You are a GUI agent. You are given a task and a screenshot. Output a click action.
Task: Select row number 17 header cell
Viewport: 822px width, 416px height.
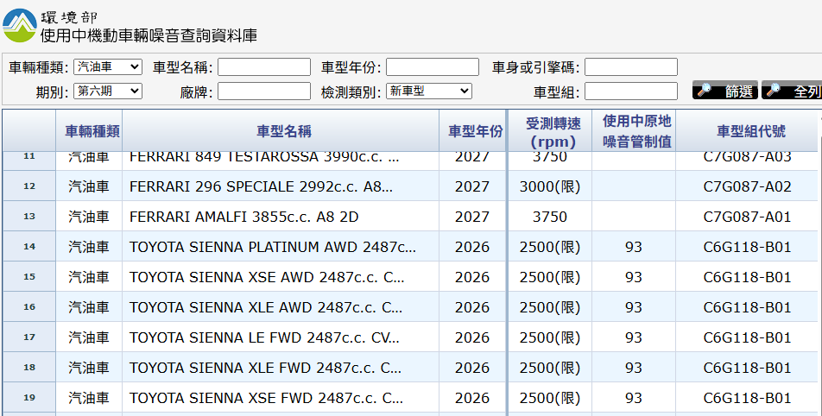pyautogui.click(x=29, y=337)
